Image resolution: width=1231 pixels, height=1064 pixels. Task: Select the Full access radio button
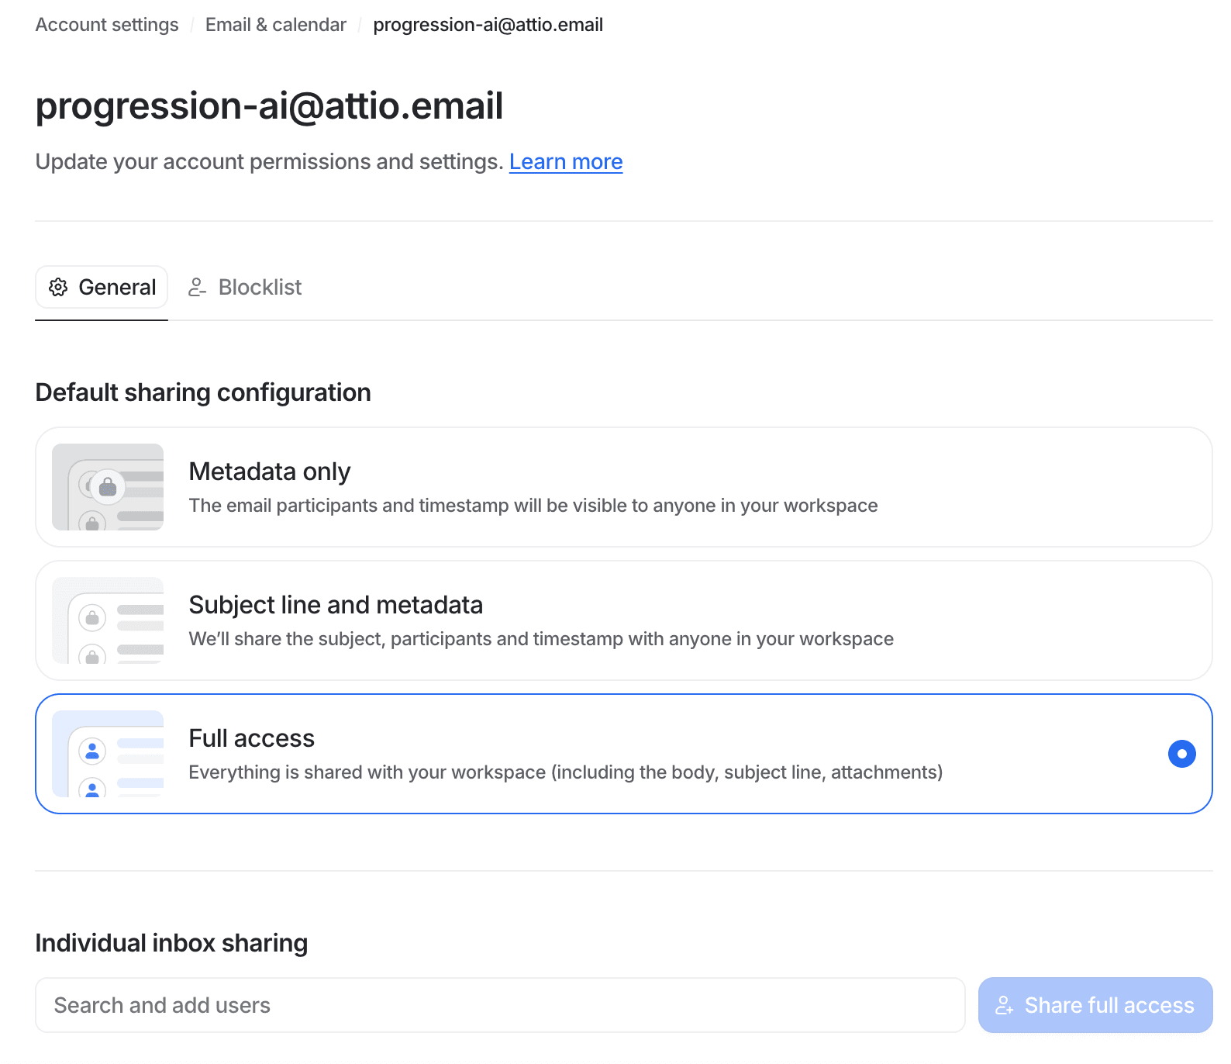(x=1181, y=754)
